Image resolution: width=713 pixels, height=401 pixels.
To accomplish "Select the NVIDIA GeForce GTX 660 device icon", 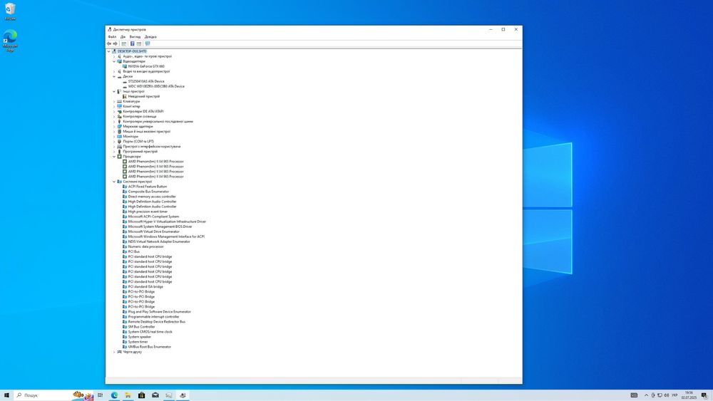I will click(125, 66).
